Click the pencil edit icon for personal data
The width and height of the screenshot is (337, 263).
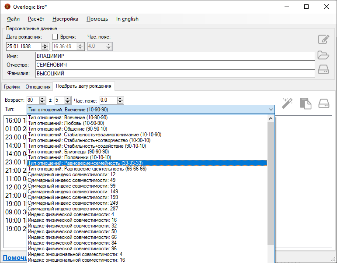point(323,39)
